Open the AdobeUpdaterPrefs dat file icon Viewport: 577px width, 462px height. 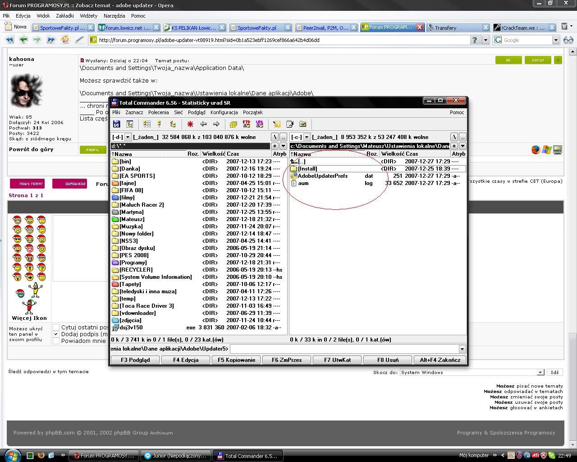pos(294,176)
